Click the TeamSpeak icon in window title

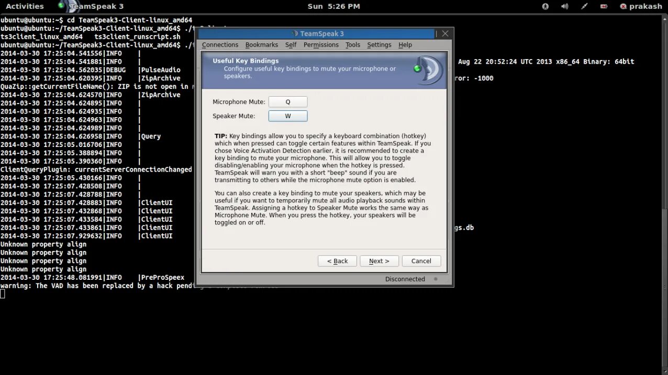coord(295,33)
